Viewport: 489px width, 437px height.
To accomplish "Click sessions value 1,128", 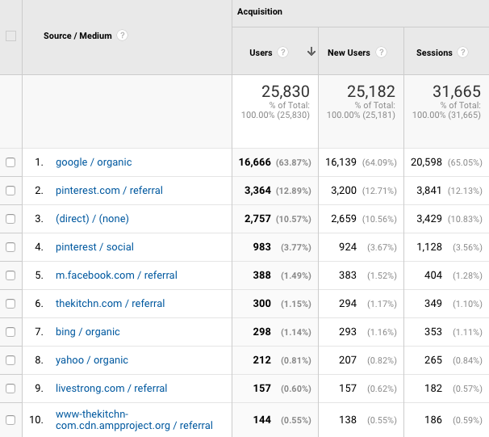I will coord(429,247).
